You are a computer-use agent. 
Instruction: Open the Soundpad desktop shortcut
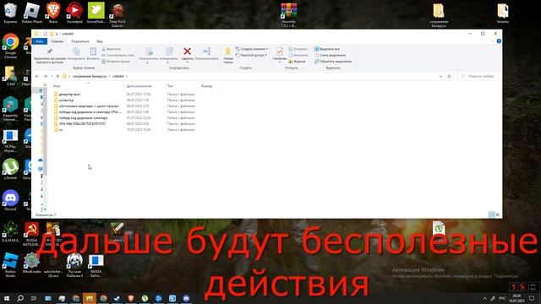[x=74, y=13]
